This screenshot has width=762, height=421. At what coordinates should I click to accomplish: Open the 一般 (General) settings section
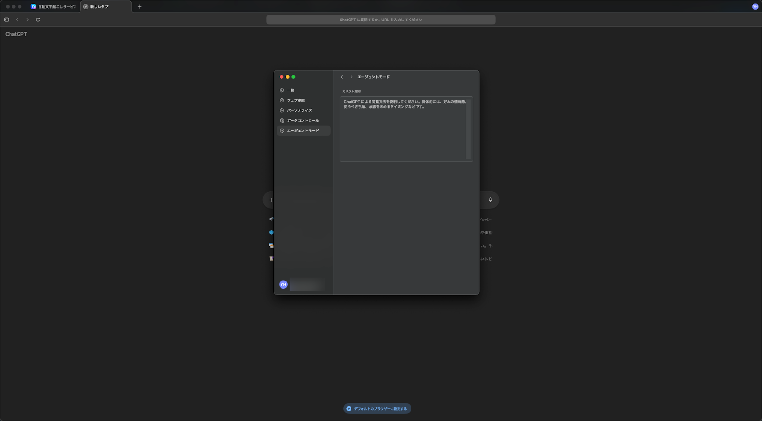coord(291,90)
